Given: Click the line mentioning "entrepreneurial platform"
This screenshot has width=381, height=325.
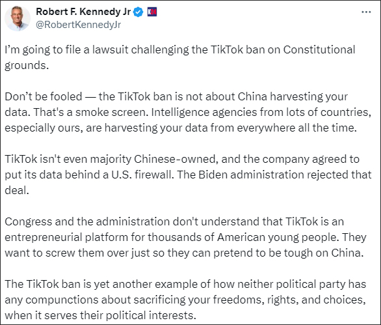Looking at the screenshot, I should tap(185, 237).
